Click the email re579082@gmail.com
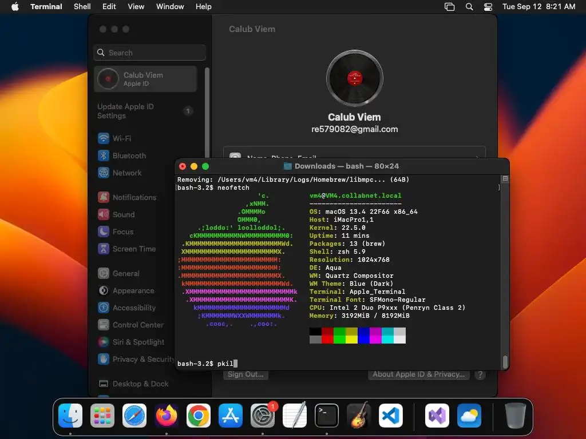 click(355, 129)
